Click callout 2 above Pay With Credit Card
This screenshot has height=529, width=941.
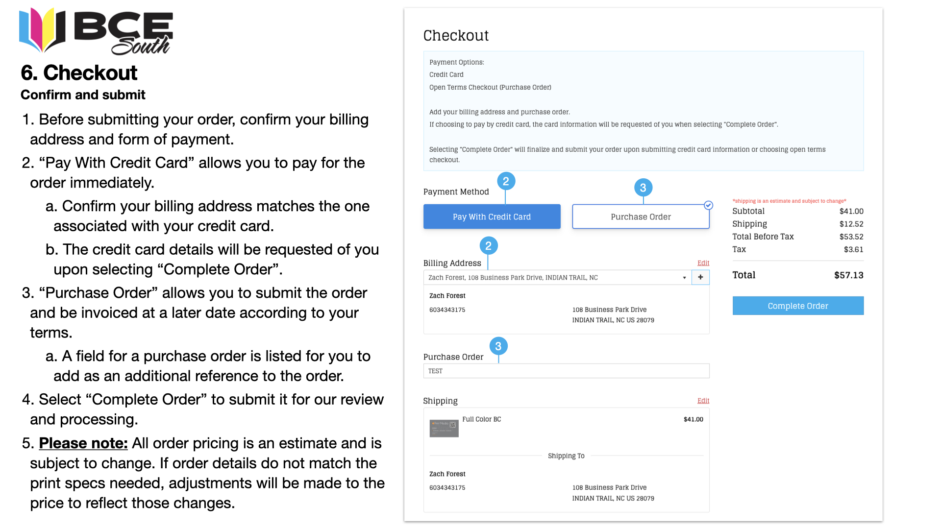pos(506,181)
